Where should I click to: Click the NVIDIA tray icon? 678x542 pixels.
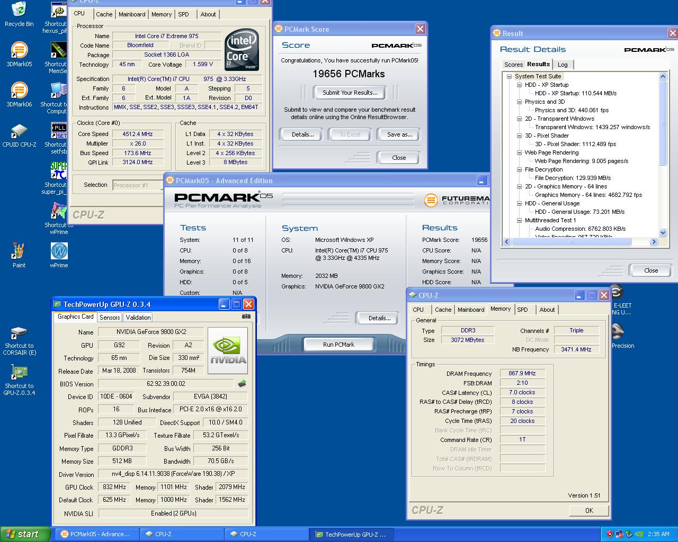click(x=639, y=534)
